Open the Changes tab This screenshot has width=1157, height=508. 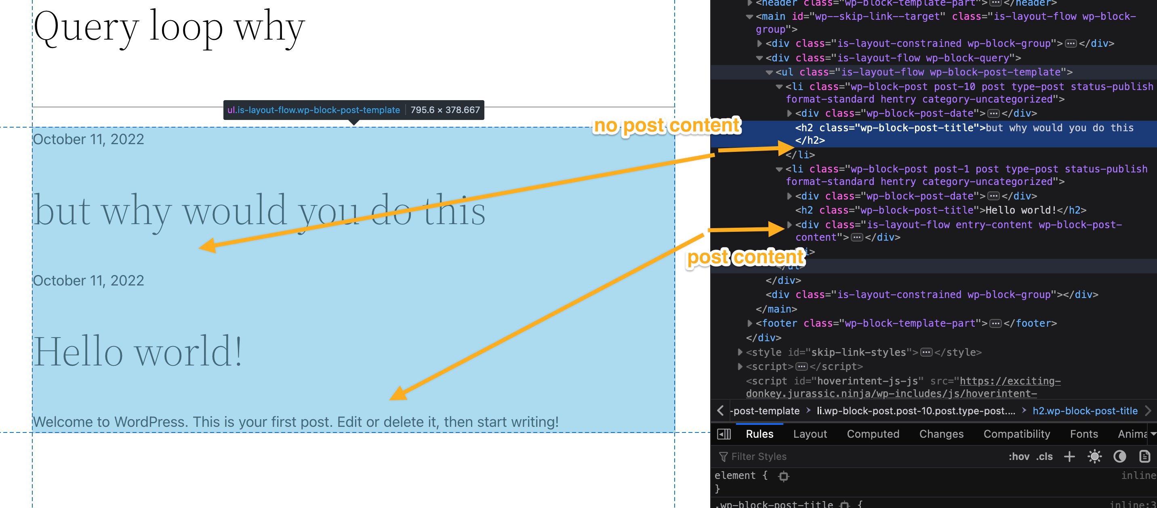tap(941, 434)
